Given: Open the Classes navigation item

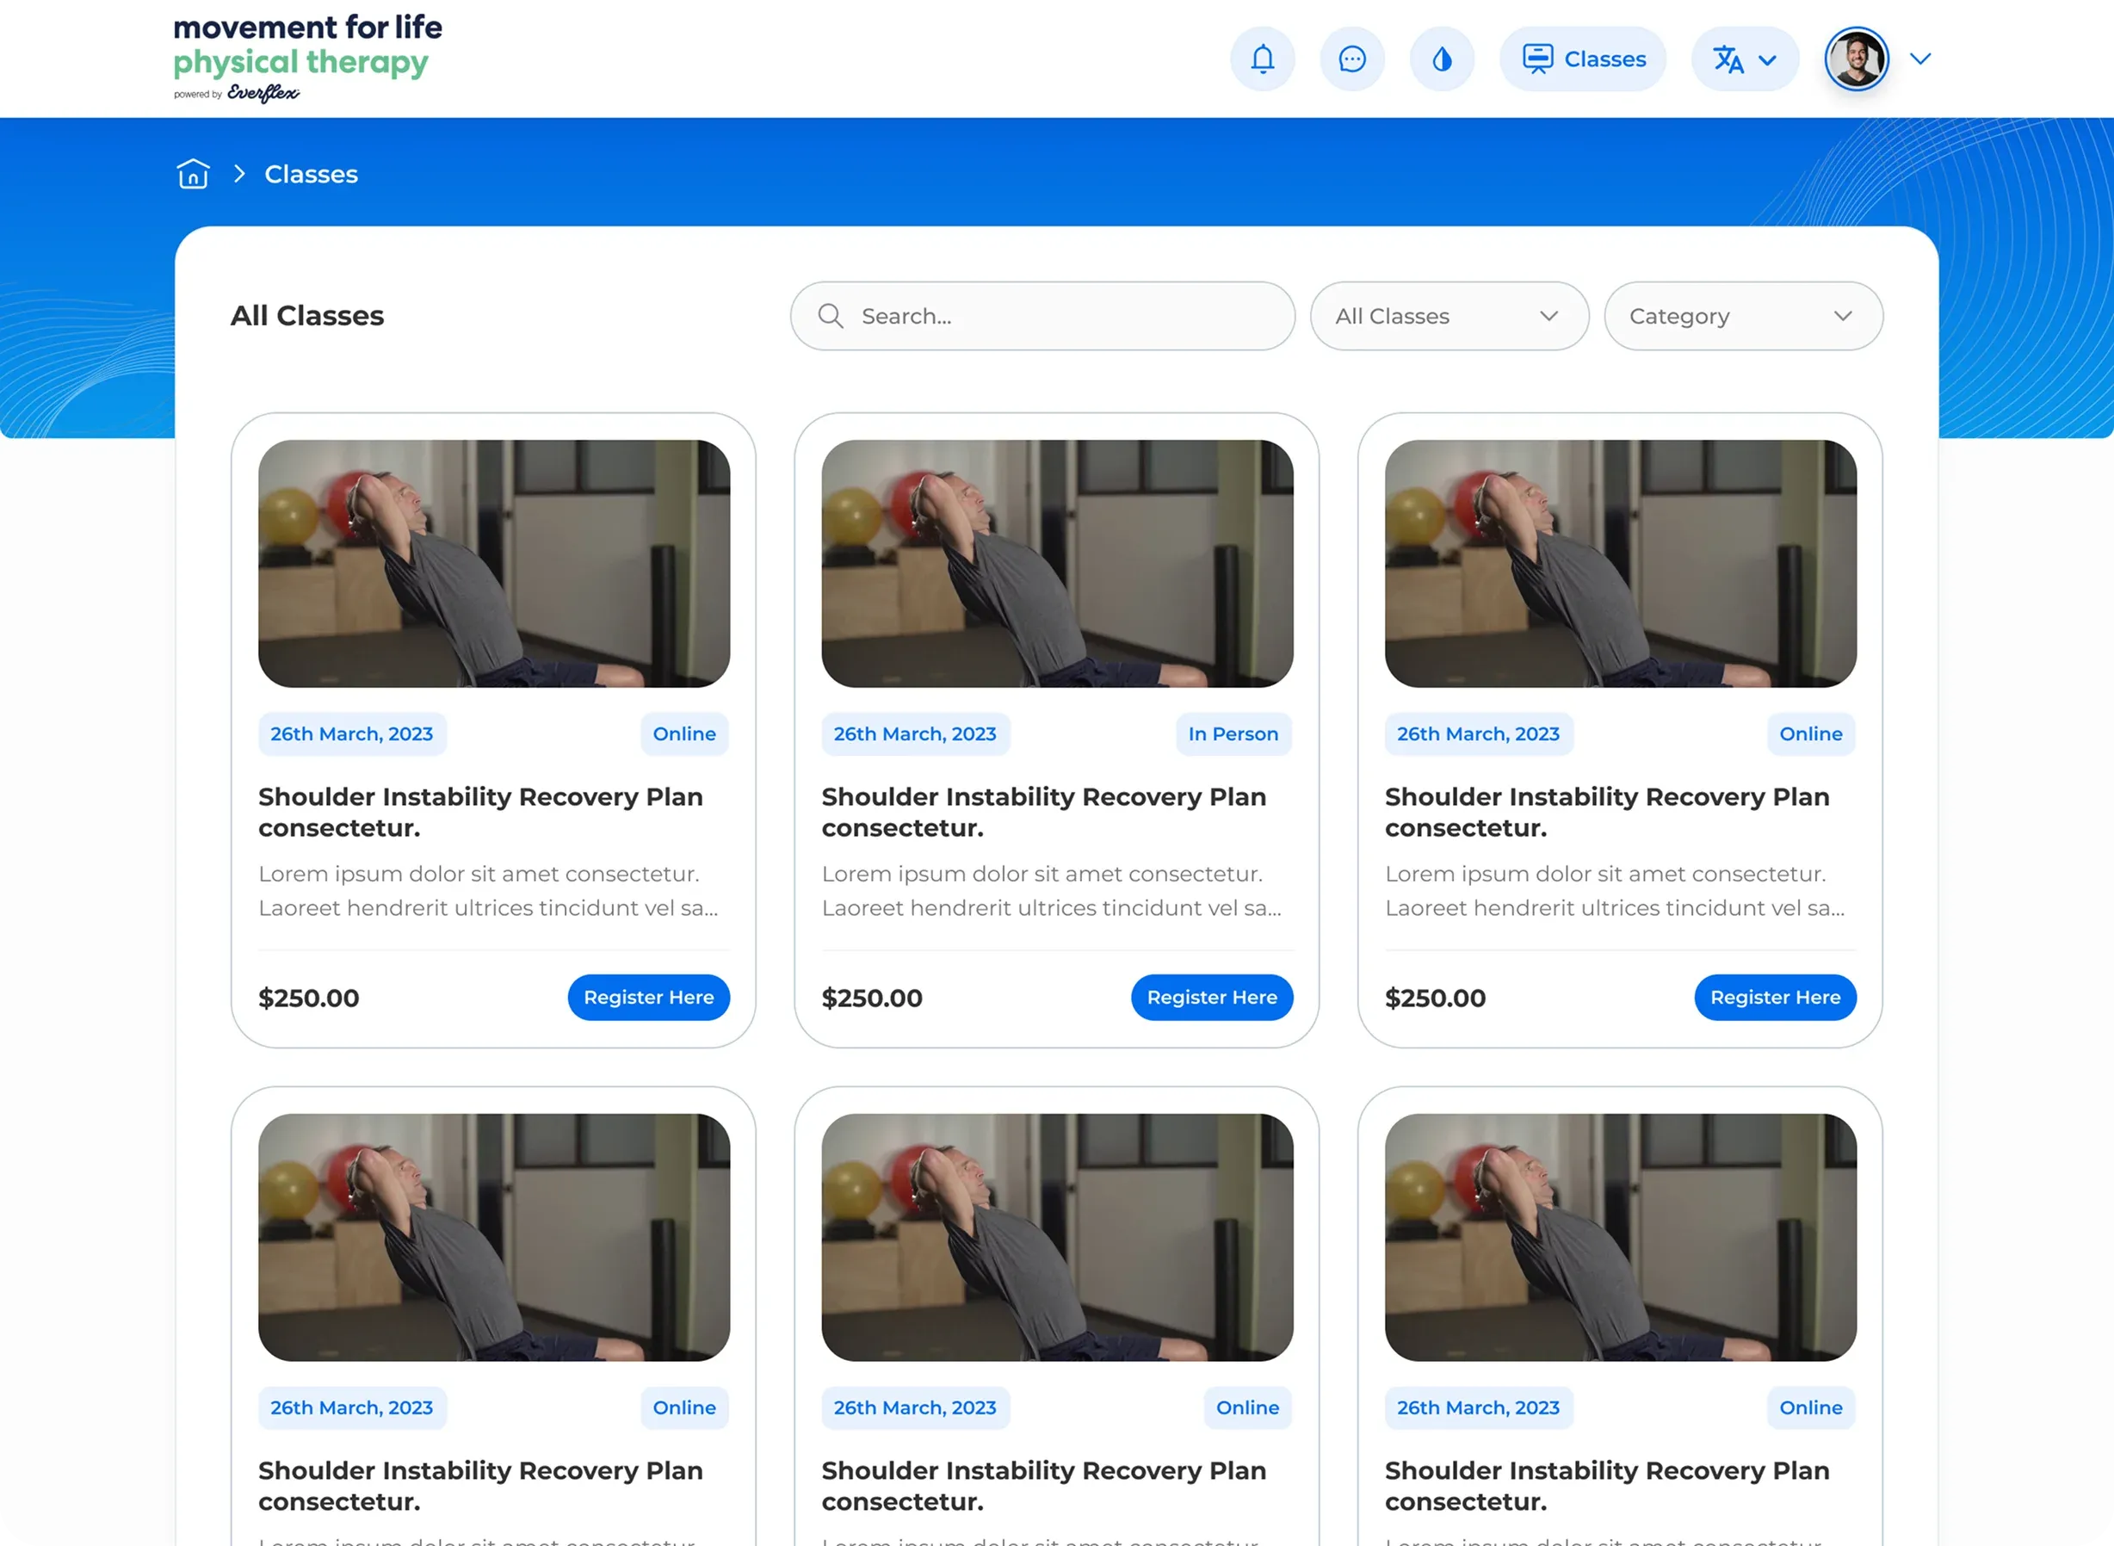Looking at the screenshot, I should 1584,59.
